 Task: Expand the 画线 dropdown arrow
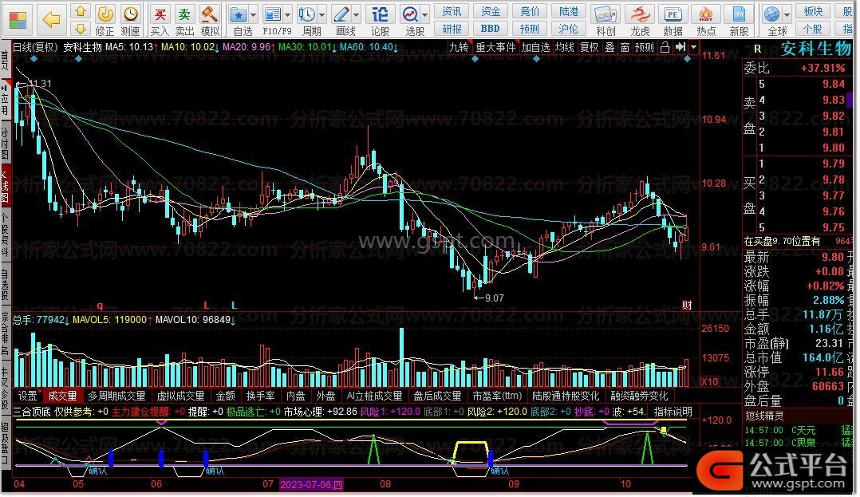tap(357, 15)
